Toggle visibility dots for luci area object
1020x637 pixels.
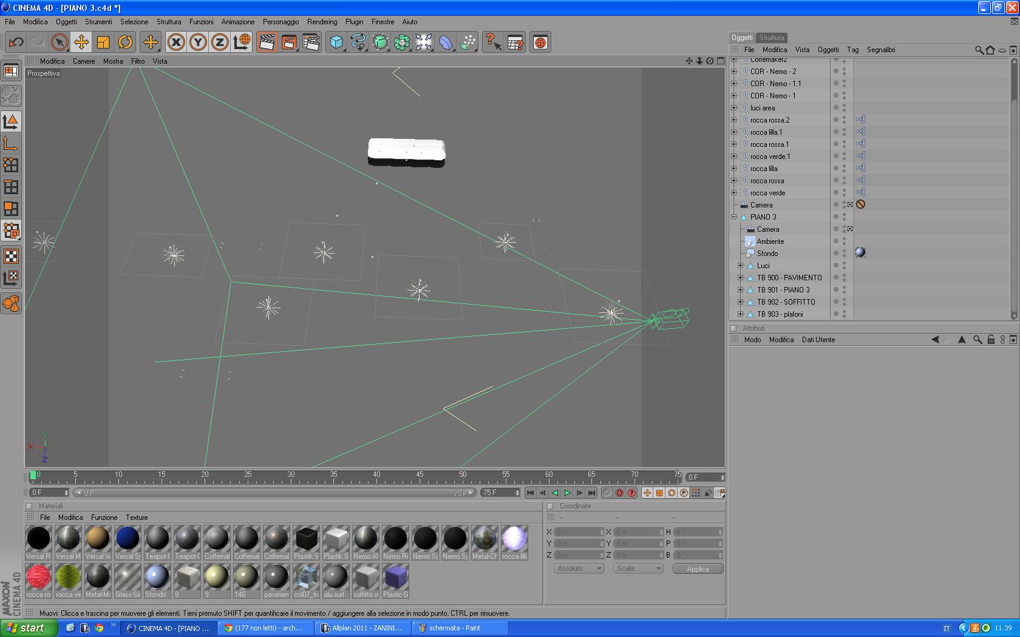click(x=844, y=108)
